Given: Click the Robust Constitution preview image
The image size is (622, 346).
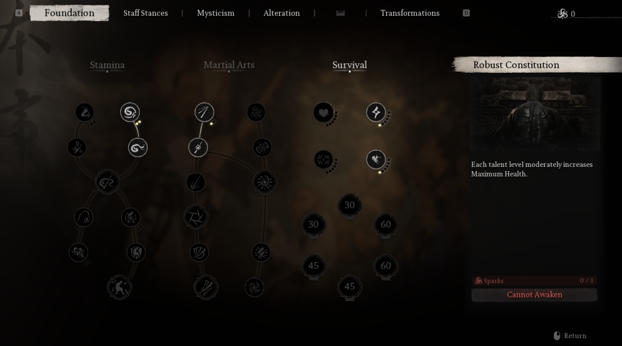Looking at the screenshot, I should [x=535, y=114].
